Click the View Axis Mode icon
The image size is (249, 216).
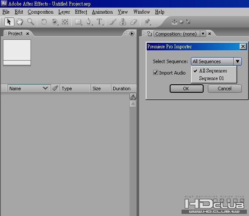[188, 22]
